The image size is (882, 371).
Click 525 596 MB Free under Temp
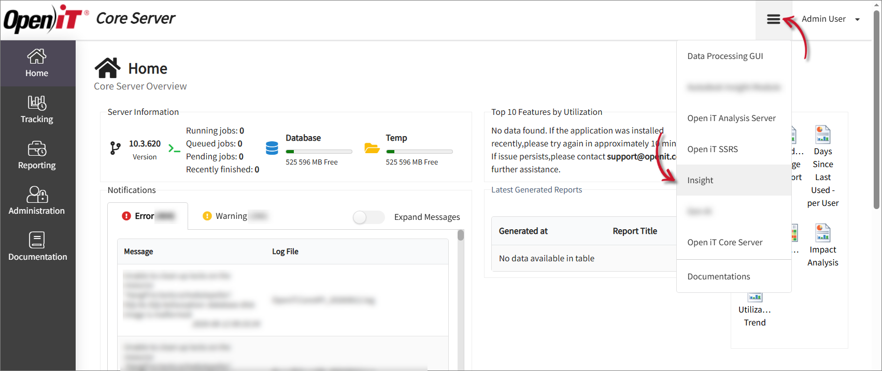[x=412, y=162]
